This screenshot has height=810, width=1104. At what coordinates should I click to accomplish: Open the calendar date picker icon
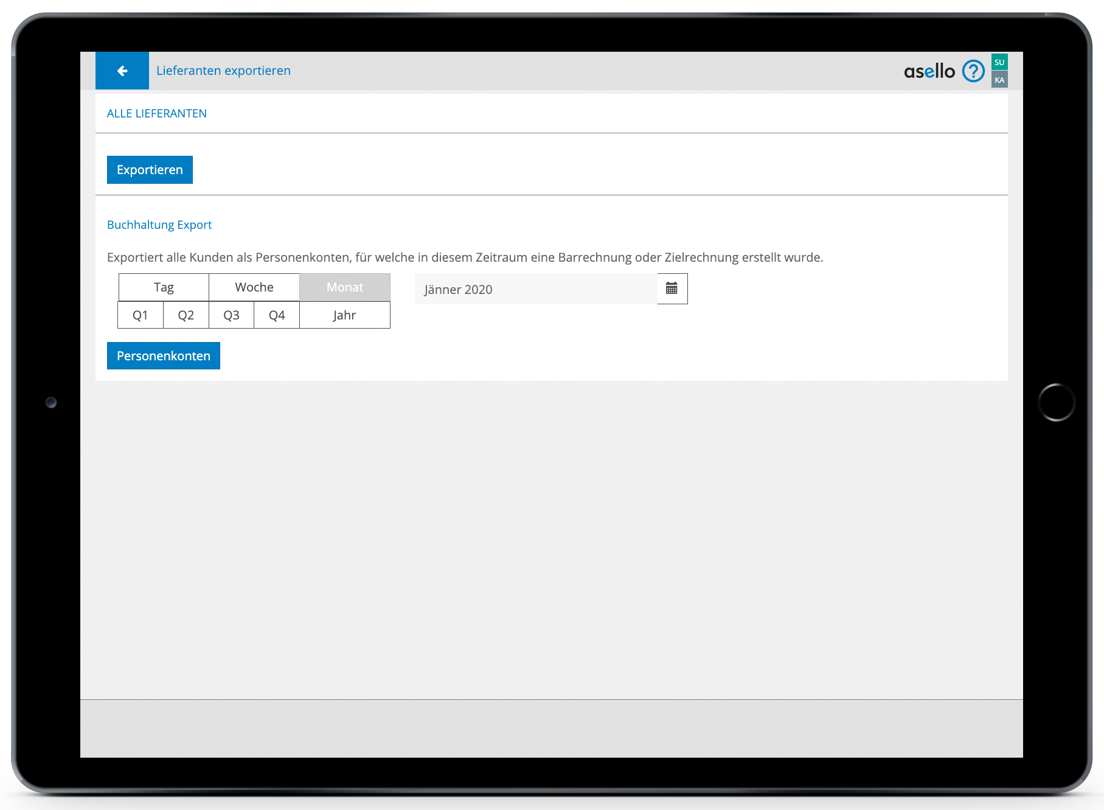pyautogui.click(x=672, y=288)
